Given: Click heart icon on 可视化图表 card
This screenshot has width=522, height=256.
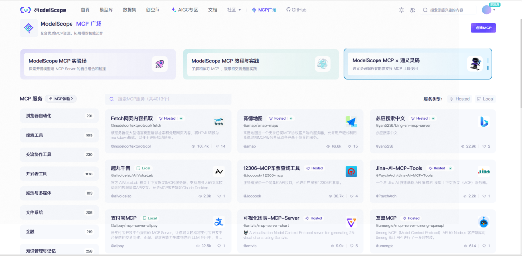Looking at the screenshot, I should [352, 246].
